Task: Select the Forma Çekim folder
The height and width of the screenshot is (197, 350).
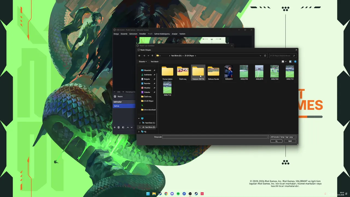Action: coord(167,73)
